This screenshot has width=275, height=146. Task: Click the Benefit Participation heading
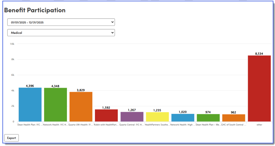35,10
